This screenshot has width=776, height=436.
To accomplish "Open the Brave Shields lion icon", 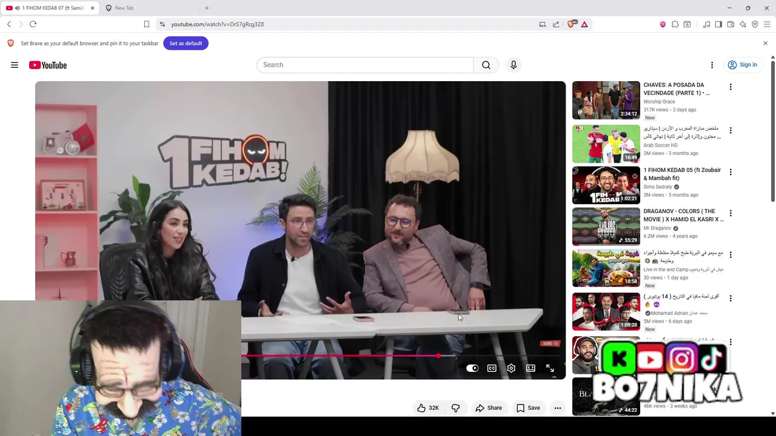I will (x=571, y=24).
